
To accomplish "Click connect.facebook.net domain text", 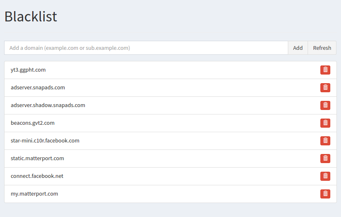I will coord(37,176).
